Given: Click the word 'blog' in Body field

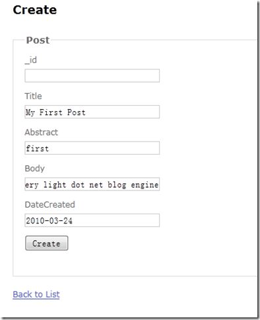Looking at the screenshot, I should coord(117,185).
